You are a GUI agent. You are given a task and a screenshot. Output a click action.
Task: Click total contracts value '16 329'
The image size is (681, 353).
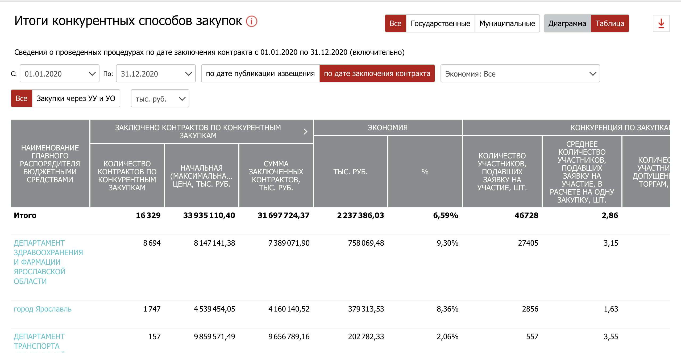(x=148, y=215)
